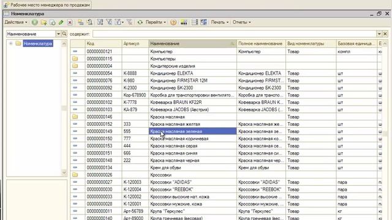This screenshot has width=392, height=220.
Task: Expand the Номенклатура tree node plus sign
Action: click(11, 43)
